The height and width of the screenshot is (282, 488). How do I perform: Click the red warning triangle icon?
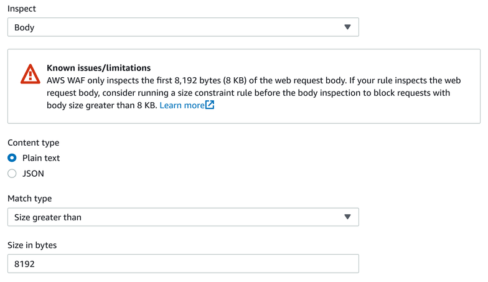[30, 74]
